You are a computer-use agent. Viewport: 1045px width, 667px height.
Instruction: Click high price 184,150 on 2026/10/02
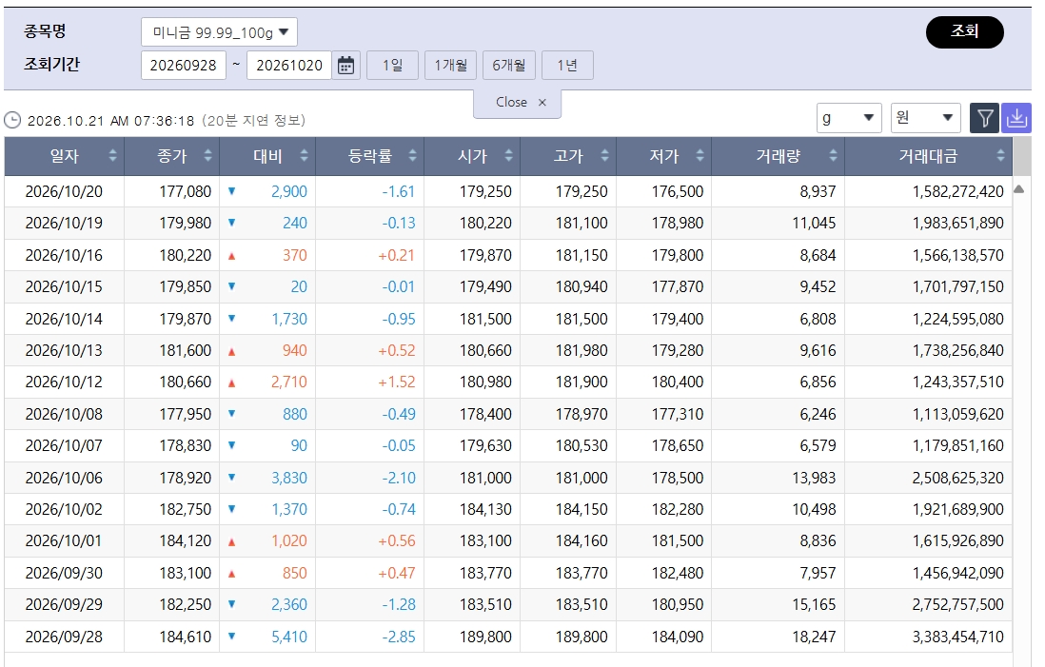tap(582, 510)
